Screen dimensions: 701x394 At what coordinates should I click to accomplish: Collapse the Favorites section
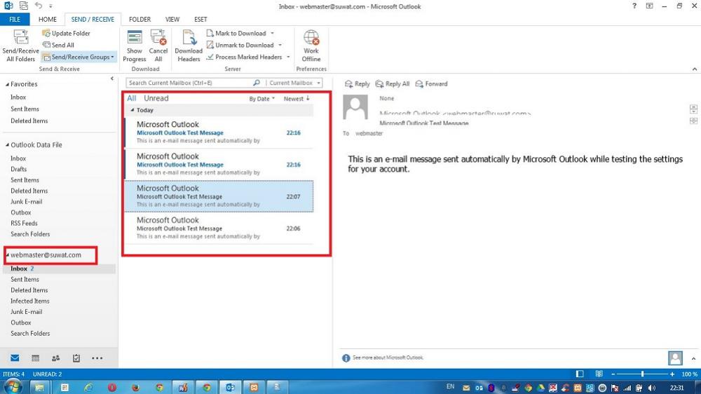tap(7, 85)
